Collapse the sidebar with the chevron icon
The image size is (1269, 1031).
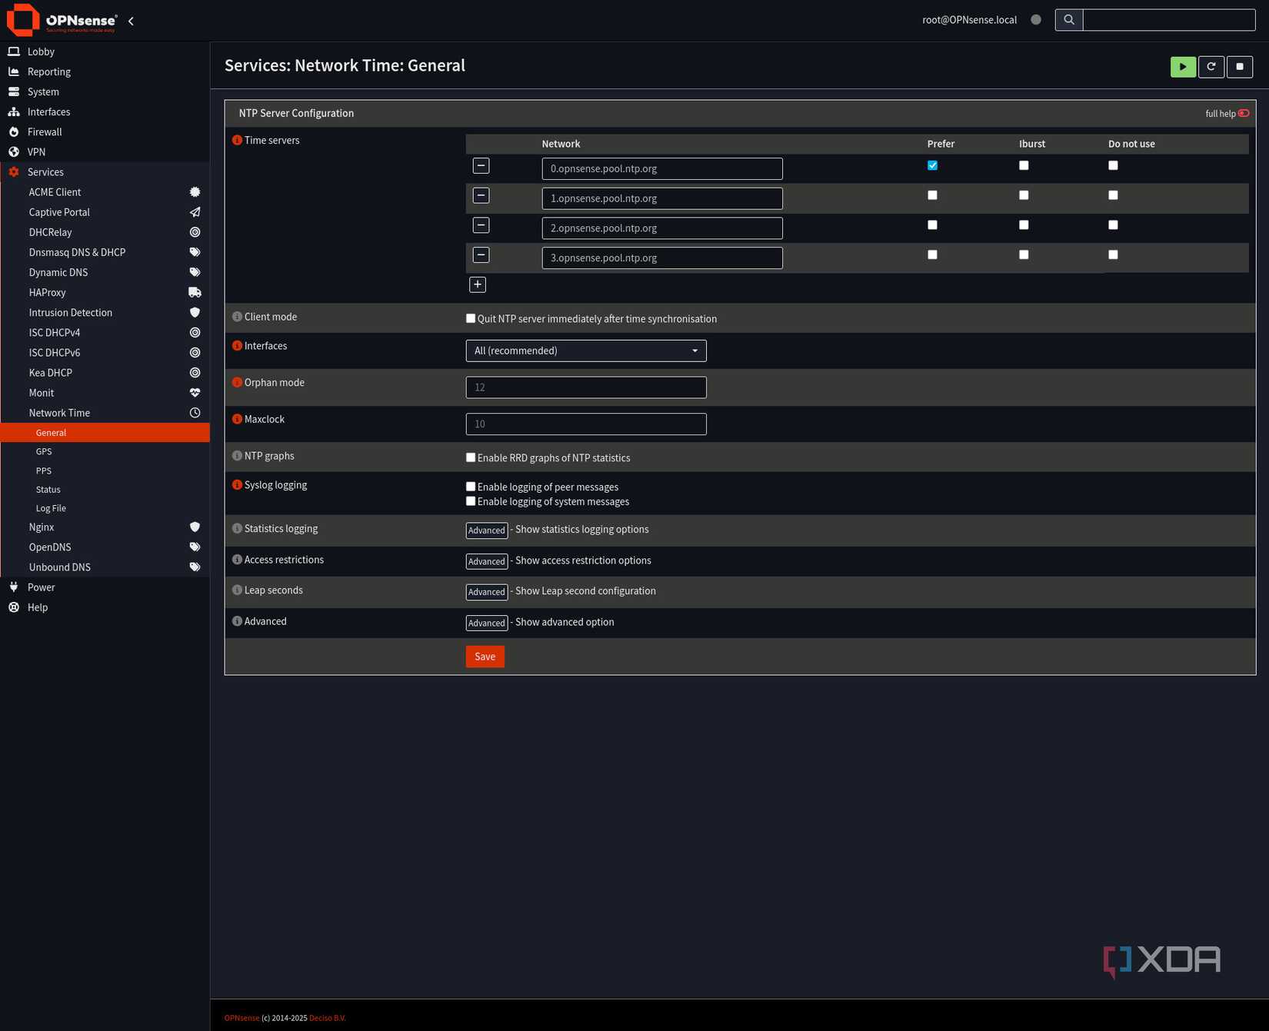[131, 21]
